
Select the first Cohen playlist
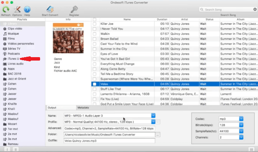23,84
